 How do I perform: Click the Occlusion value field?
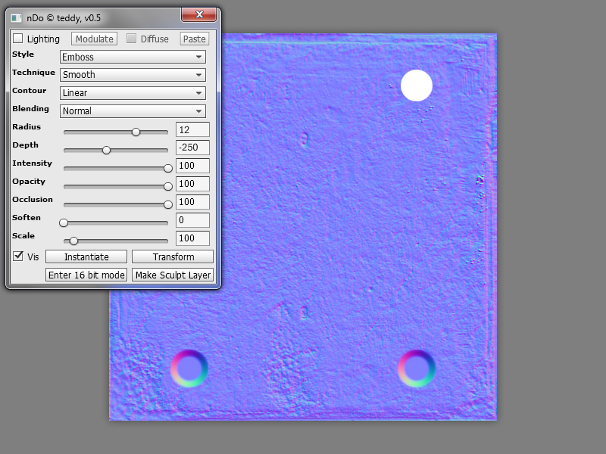[193, 202]
